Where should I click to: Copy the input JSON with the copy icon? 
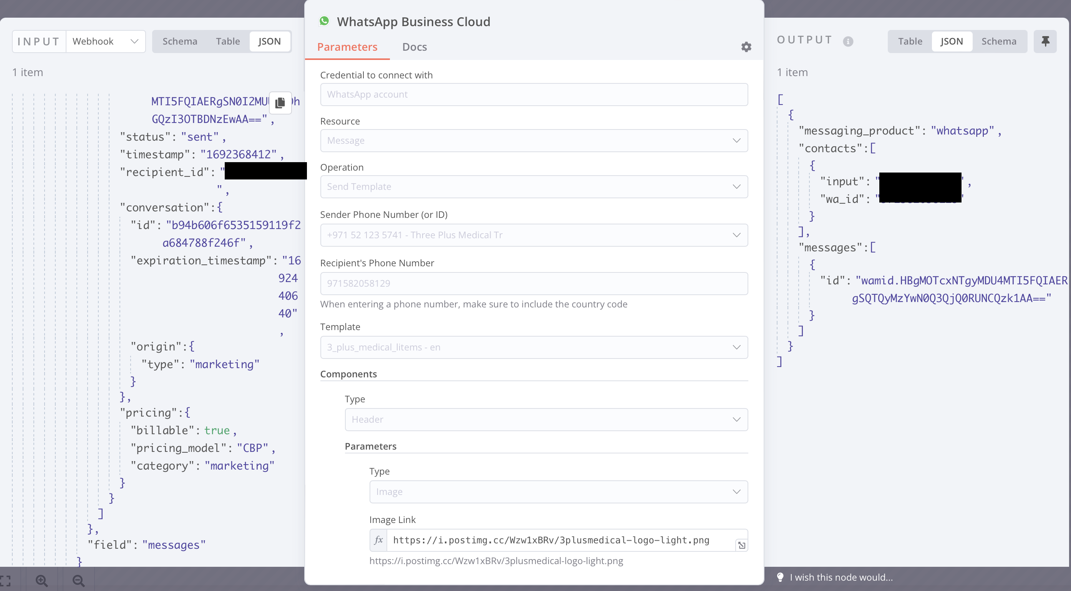280,102
